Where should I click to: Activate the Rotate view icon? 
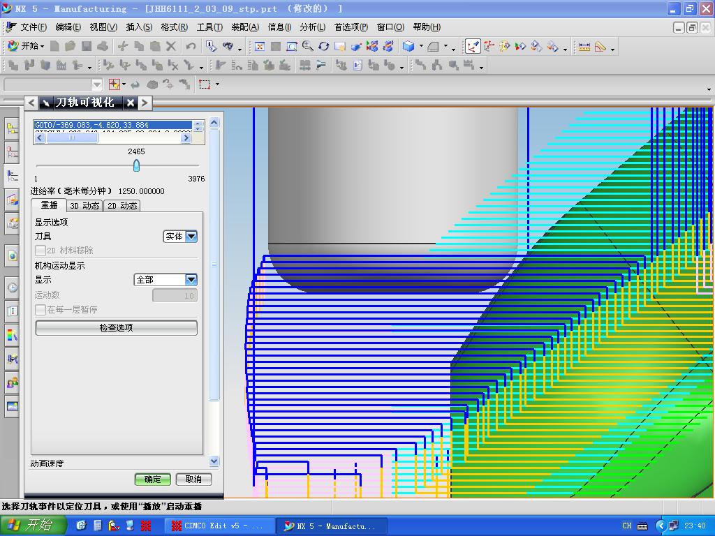(x=324, y=47)
